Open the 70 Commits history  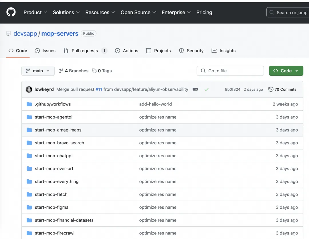[282, 89]
